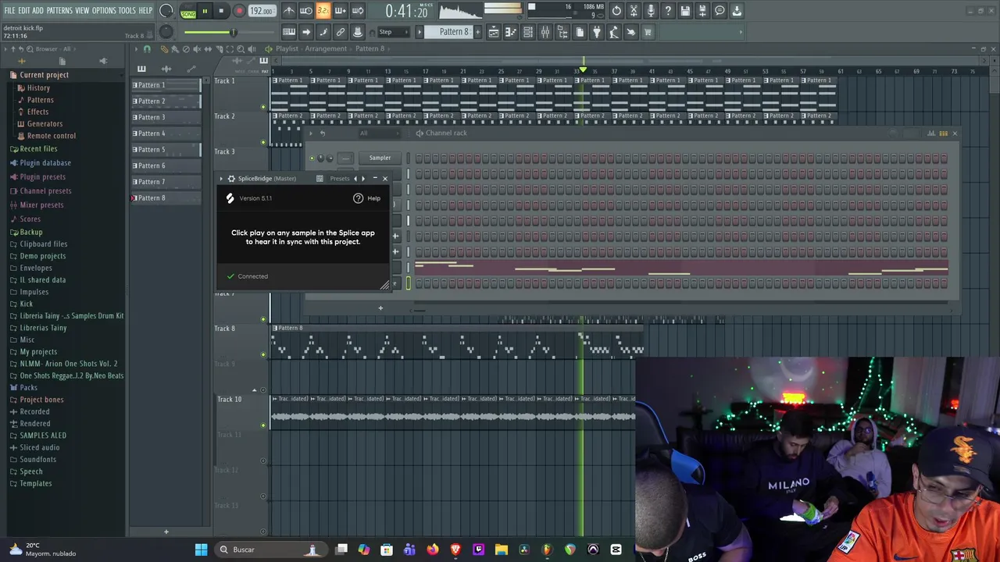The image size is (1000, 562).
Task: Toggle the 3-2-1 countdown before recording
Action: (x=323, y=11)
